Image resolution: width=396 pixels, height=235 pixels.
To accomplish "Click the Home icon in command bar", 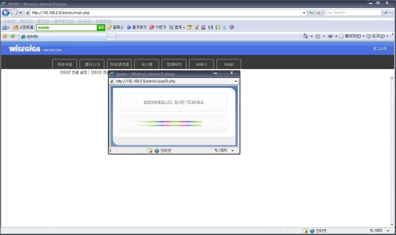I will click(306, 36).
